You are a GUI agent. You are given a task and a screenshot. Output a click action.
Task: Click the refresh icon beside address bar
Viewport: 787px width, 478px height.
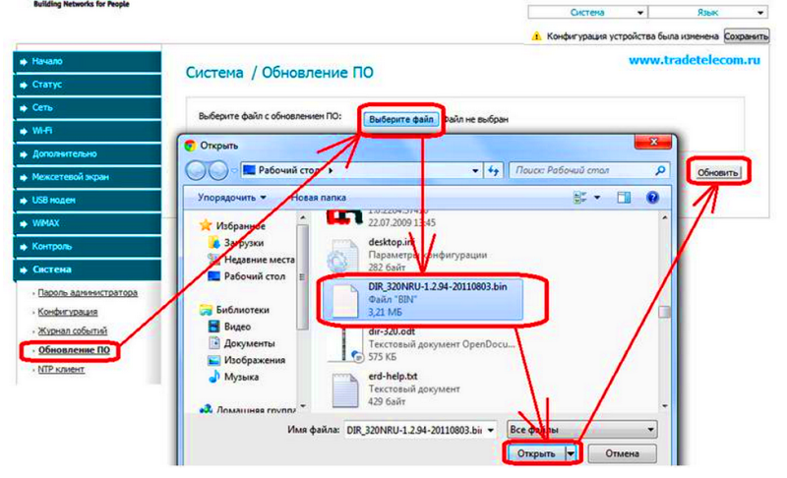click(x=494, y=170)
